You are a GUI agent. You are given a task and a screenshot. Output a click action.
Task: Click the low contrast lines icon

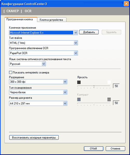[79, 99]
